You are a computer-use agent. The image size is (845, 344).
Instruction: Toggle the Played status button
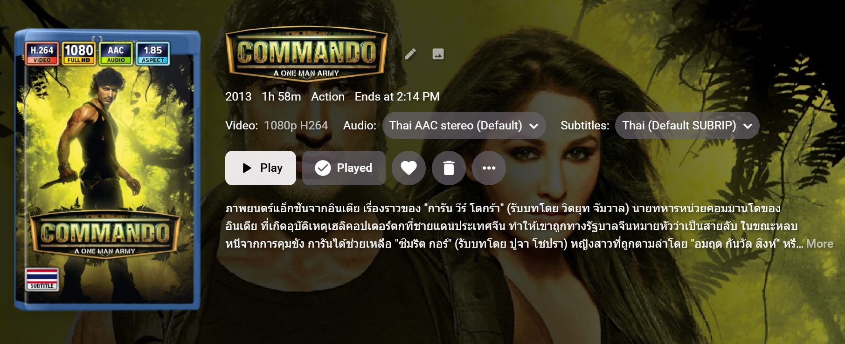(x=344, y=168)
